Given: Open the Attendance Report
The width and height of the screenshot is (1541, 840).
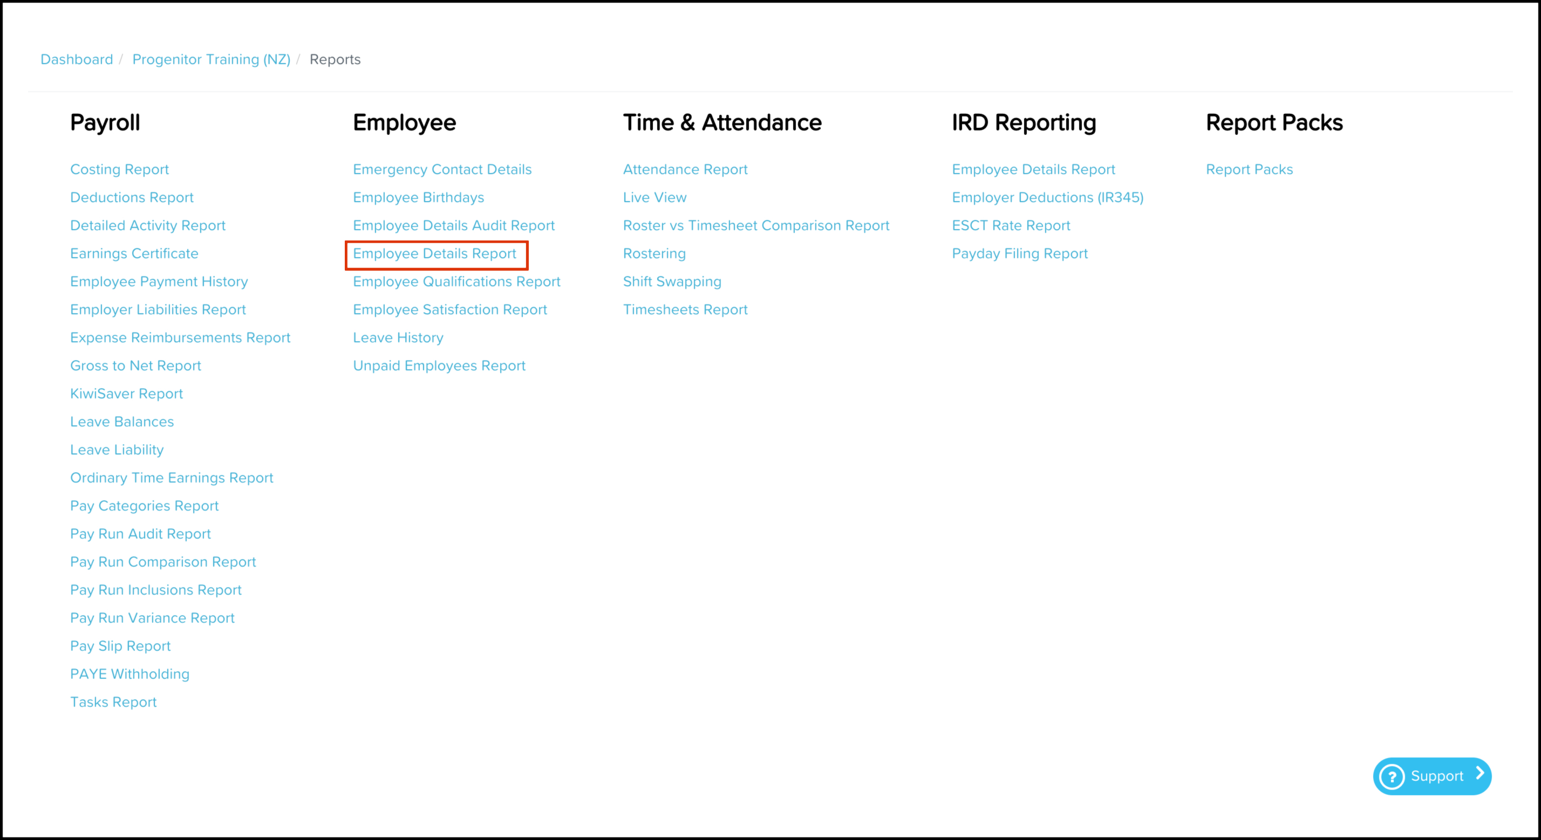Looking at the screenshot, I should [685, 169].
